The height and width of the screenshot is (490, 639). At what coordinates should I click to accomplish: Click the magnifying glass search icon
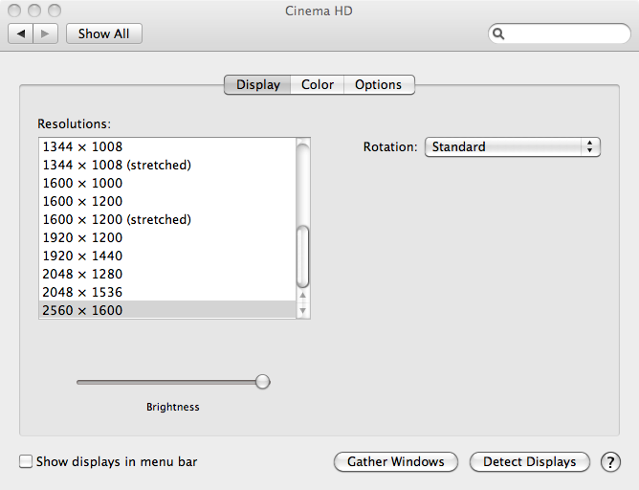[x=498, y=33]
